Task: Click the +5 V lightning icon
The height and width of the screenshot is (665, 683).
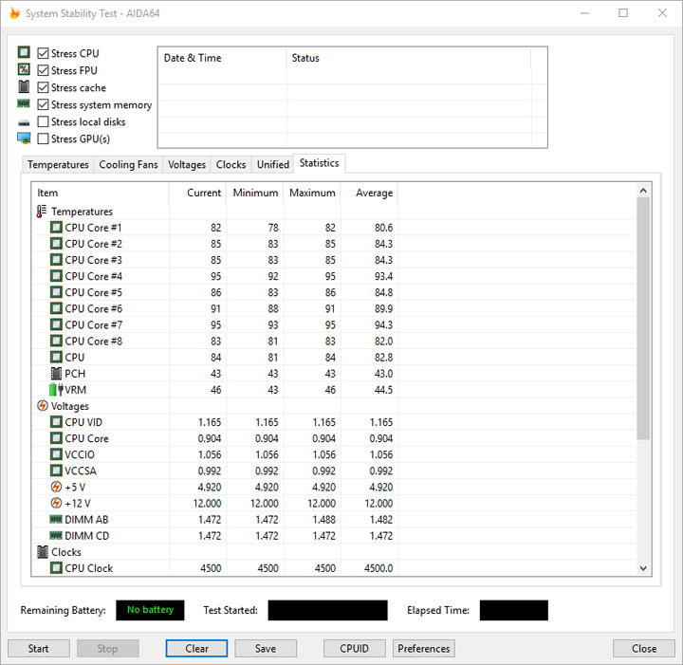Action: (x=56, y=487)
